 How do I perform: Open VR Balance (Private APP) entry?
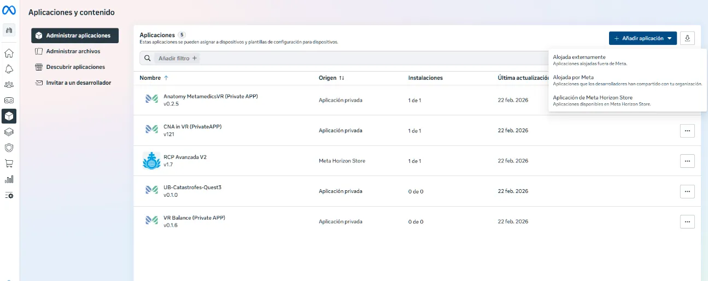pos(194,218)
